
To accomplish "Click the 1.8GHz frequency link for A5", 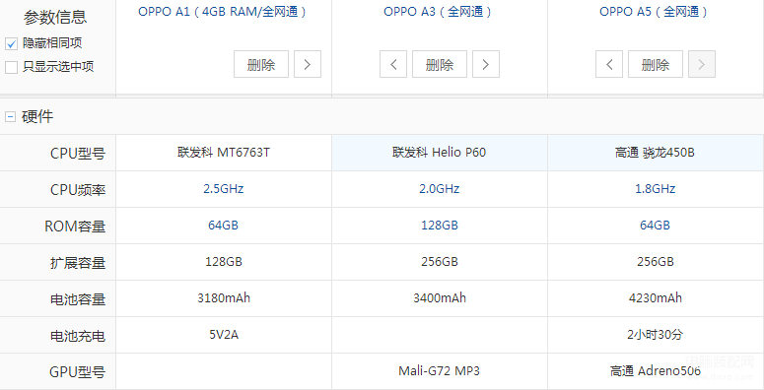I will [x=656, y=189].
